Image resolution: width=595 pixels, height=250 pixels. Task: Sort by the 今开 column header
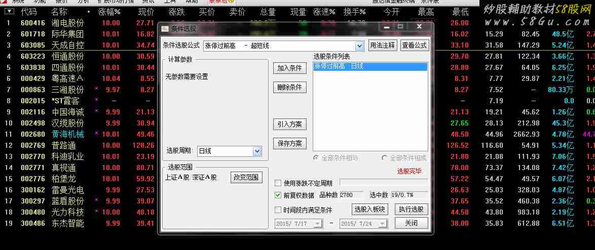pos(391,12)
